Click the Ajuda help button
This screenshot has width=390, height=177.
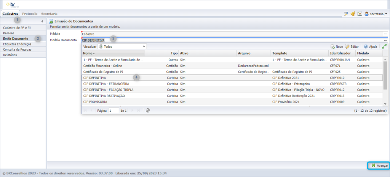click(370, 47)
